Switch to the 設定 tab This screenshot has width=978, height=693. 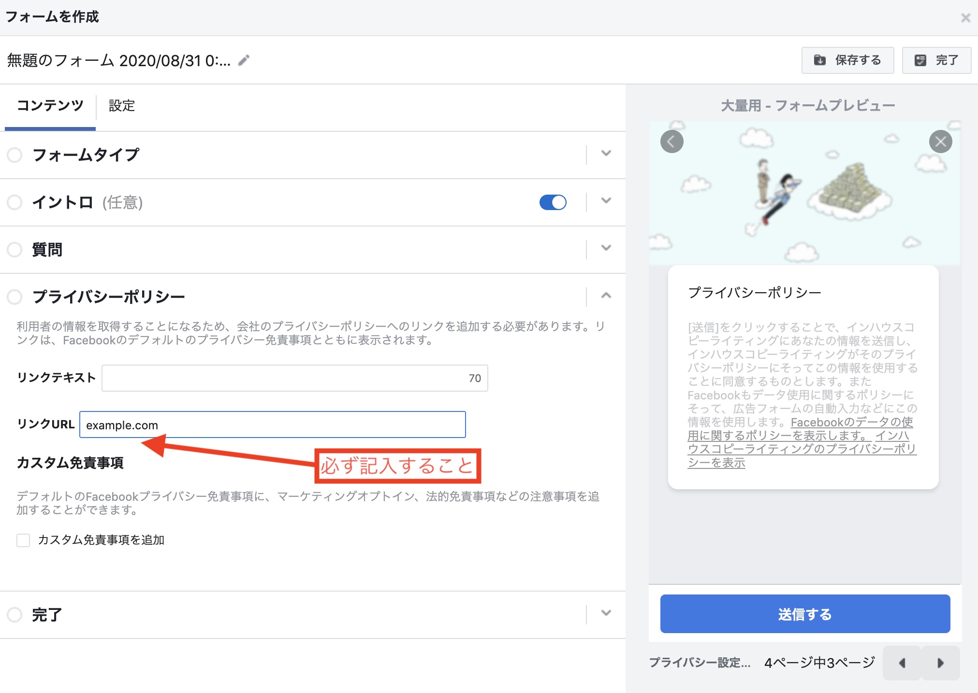[x=122, y=106]
